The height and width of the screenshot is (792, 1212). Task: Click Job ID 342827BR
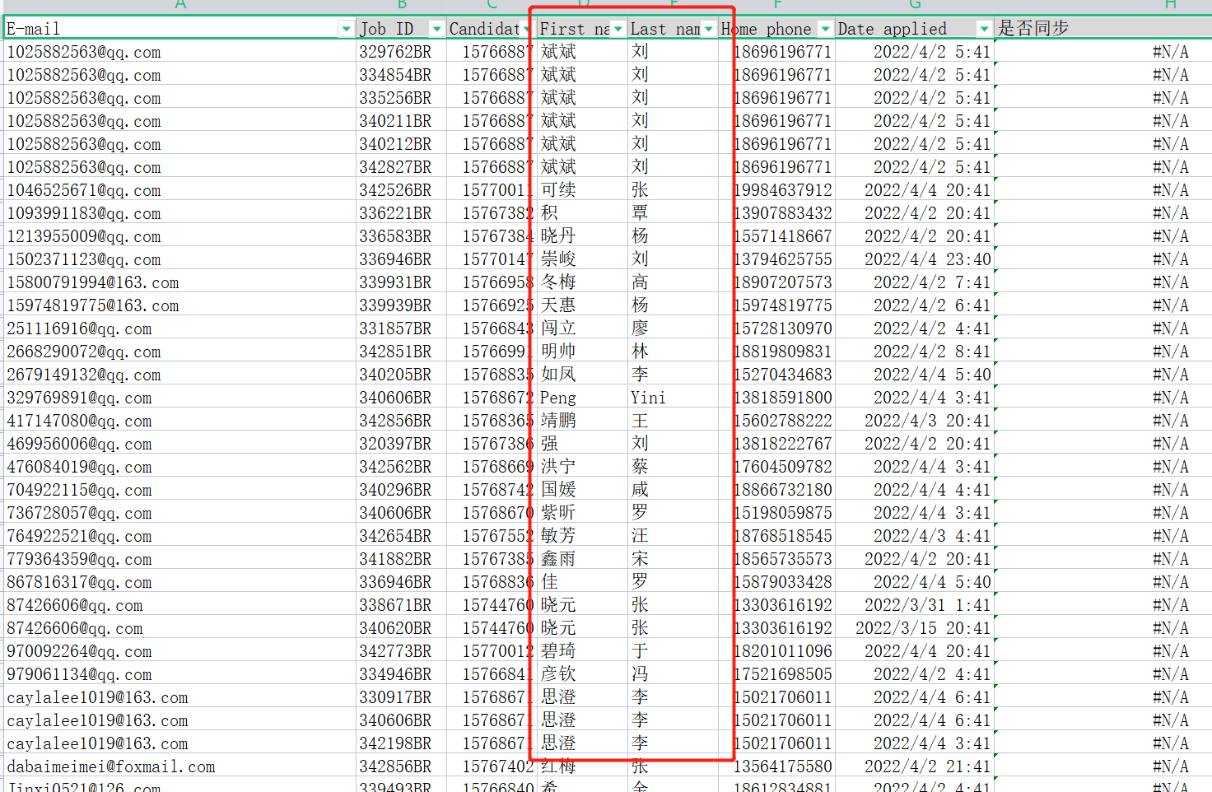coord(395,167)
